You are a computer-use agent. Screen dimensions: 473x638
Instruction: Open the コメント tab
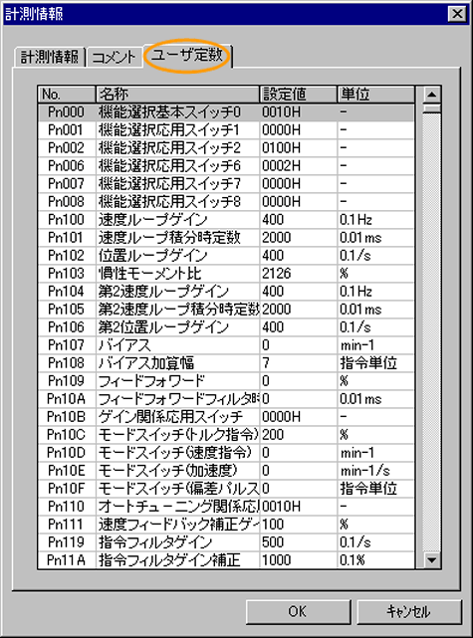[x=114, y=57]
